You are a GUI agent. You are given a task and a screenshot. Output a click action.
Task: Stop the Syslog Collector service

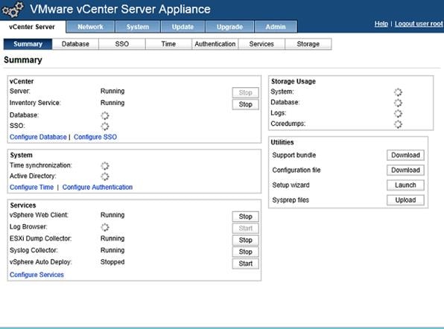[x=246, y=252]
